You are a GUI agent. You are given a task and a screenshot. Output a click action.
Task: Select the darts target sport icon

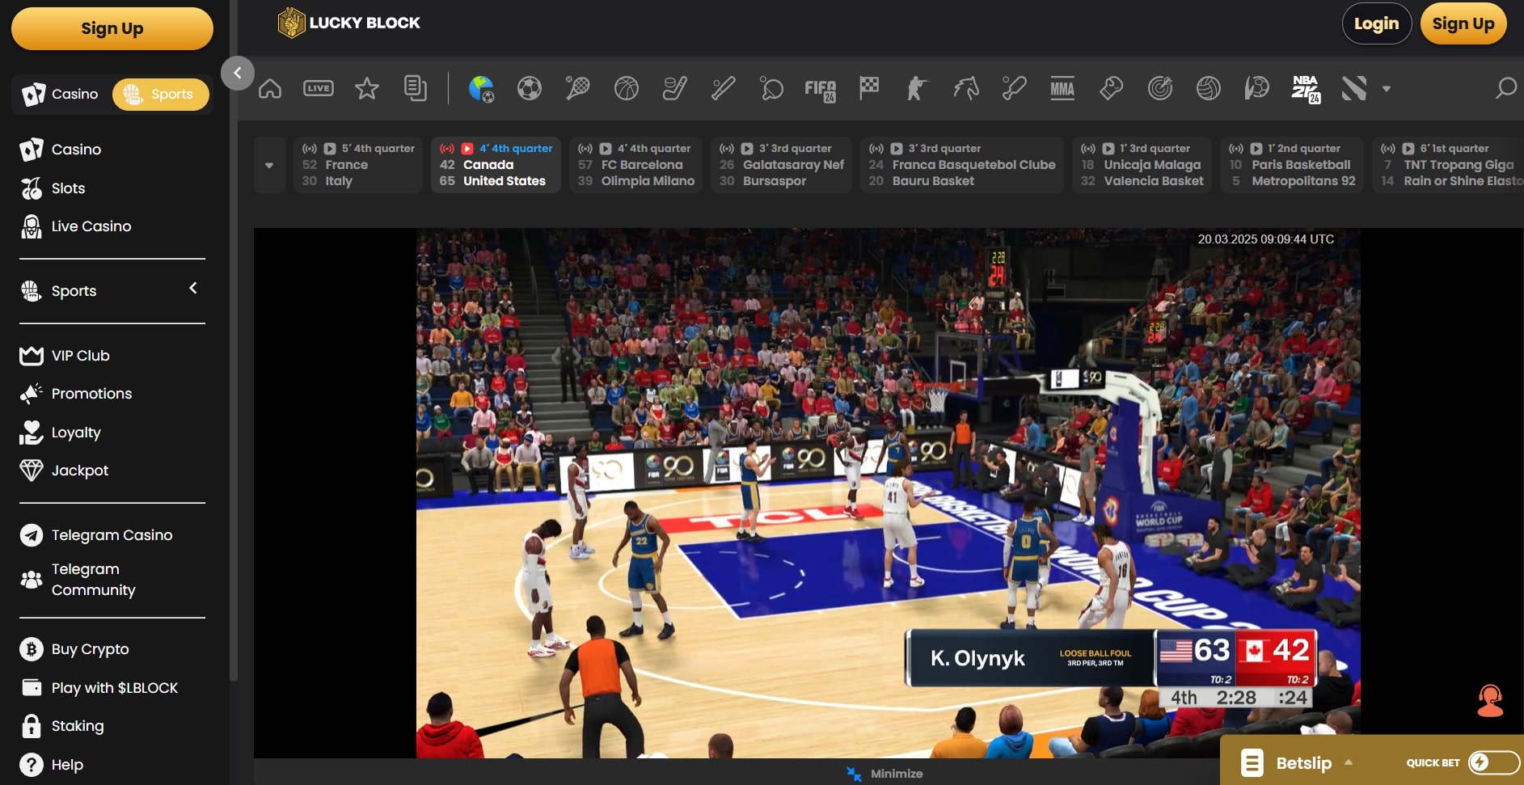click(1160, 88)
